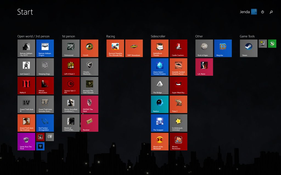Launch Saints Row The Third tile

click(x=26, y=142)
